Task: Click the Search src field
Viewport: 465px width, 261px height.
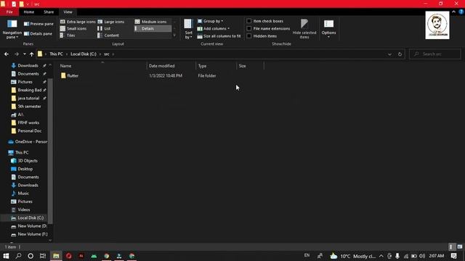Action: (x=435, y=54)
